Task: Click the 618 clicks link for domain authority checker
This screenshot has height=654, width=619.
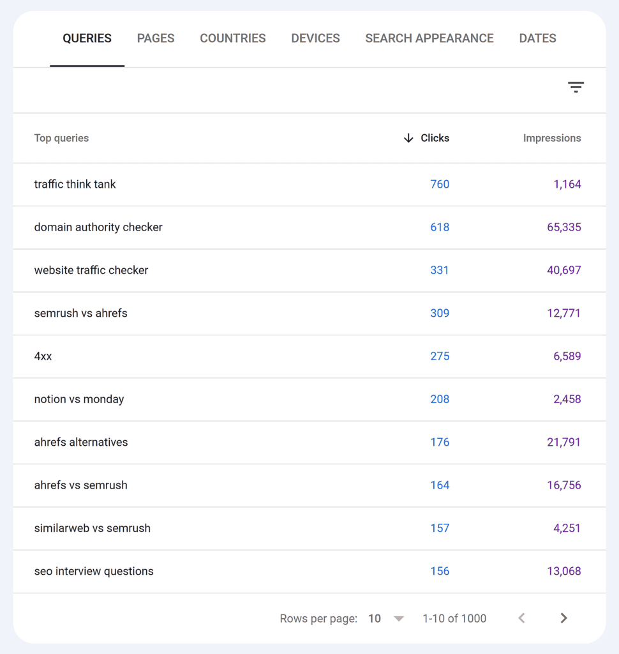Action: 440,227
